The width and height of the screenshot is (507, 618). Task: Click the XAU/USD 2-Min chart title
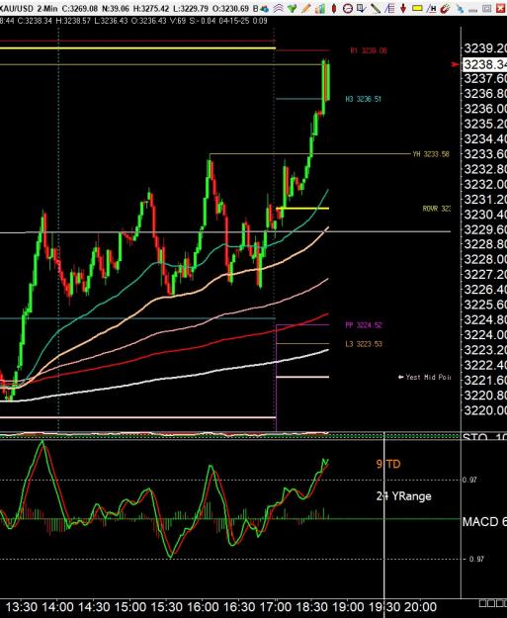coord(28,8)
